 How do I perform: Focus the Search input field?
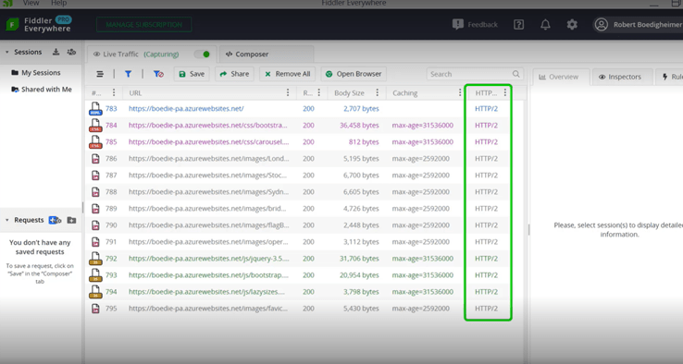click(475, 74)
